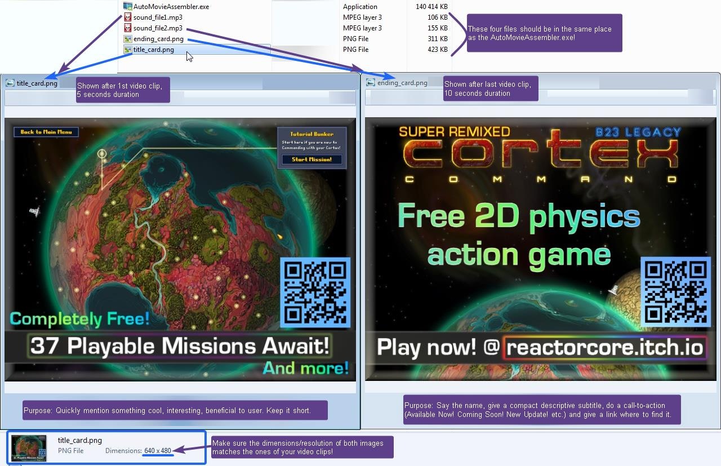Viewport: 721px width, 466px height.
Task: Click PNG File label in details pane
Action: pos(70,451)
